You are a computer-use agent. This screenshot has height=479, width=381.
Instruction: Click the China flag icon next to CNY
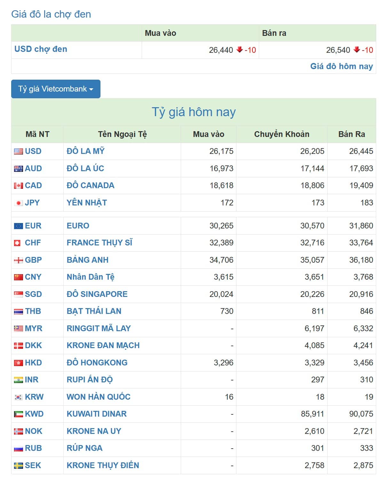click(18, 277)
